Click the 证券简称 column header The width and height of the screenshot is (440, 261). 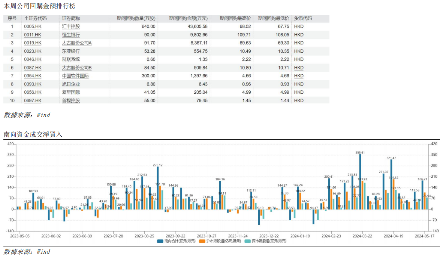(71, 18)
